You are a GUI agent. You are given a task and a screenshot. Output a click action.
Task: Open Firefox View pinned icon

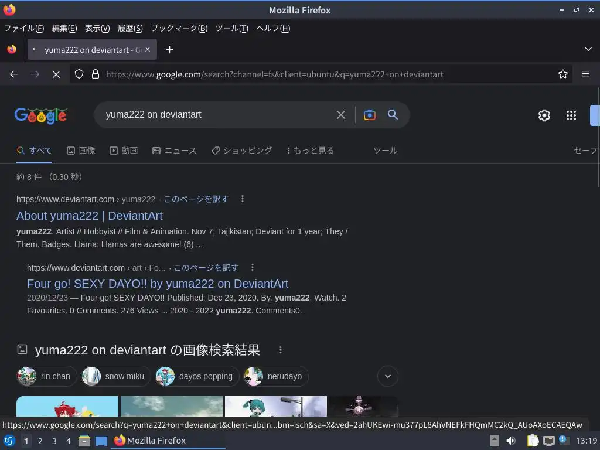pos(12,49)
